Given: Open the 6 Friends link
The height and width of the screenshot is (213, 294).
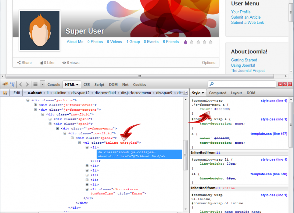Looking at the screenshot, I should pyautogui.click(x=171, y=42).
